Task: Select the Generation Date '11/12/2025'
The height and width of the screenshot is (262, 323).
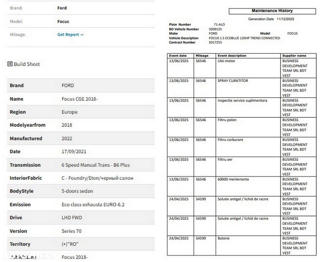Action: click(285, 19)
